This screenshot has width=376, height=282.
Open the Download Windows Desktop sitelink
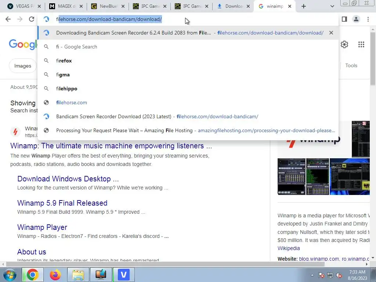pyautogui.click(x=68, y=179)
